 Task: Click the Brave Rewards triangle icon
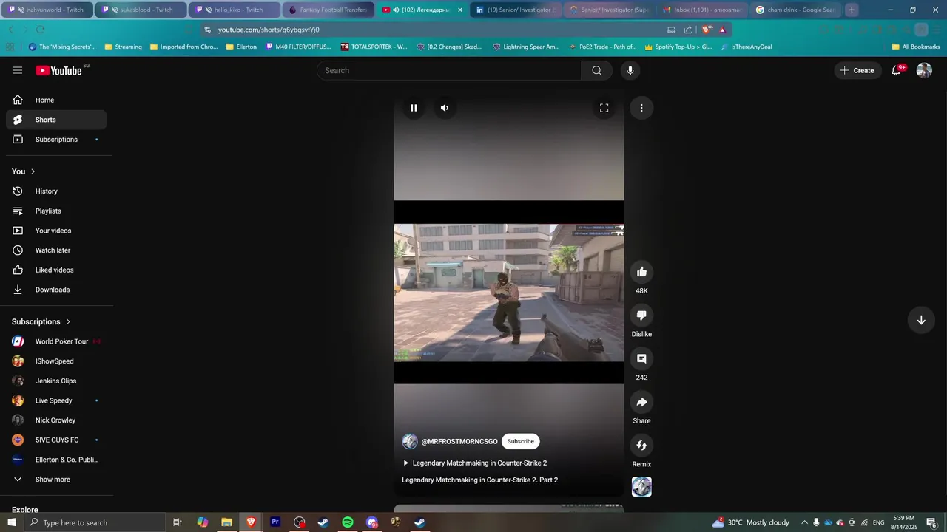723,30
